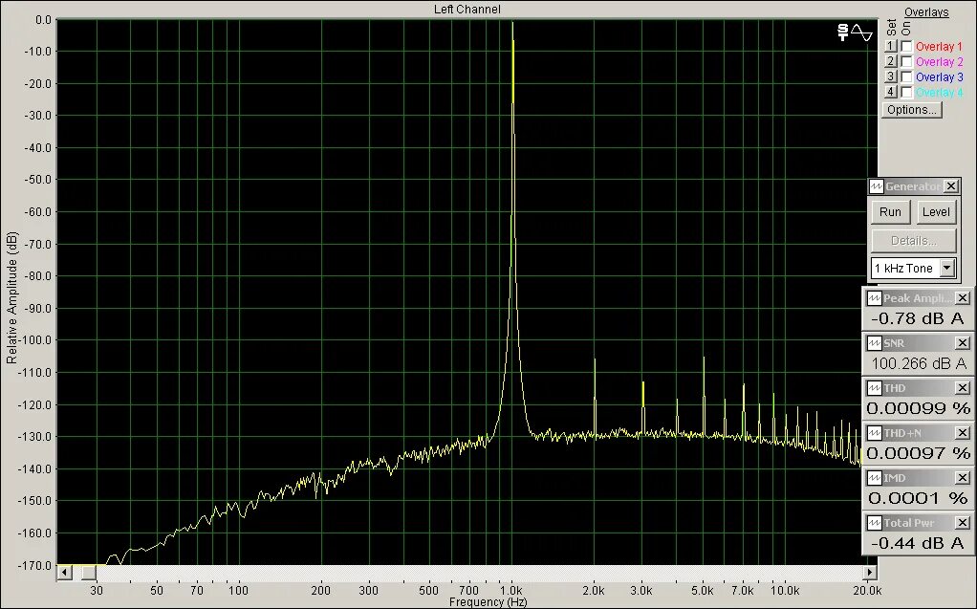
Task: Close the SNR readout panel
Action: tap(962, 343)
